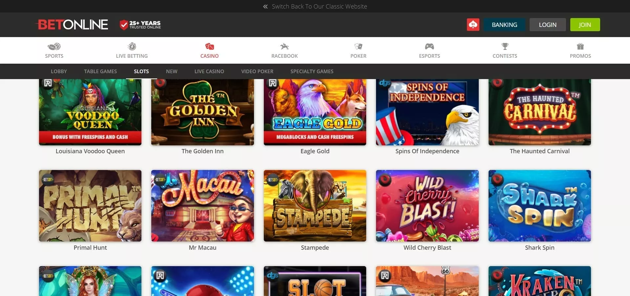This screenshot has height=296, width=630.
Task: Open the Banking button
Action: 504,25
